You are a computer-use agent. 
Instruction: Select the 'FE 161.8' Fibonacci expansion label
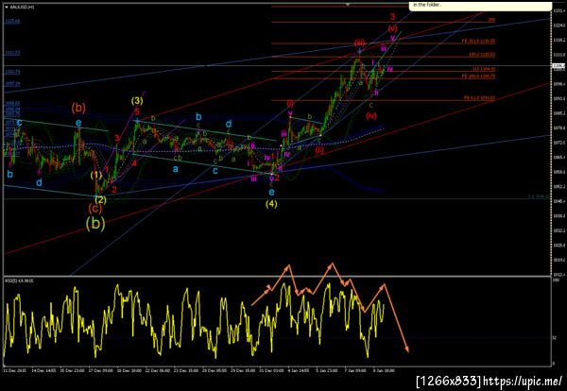pos(478,42)
